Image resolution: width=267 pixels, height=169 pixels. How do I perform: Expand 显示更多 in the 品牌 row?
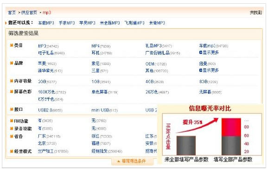pos(209,70)
